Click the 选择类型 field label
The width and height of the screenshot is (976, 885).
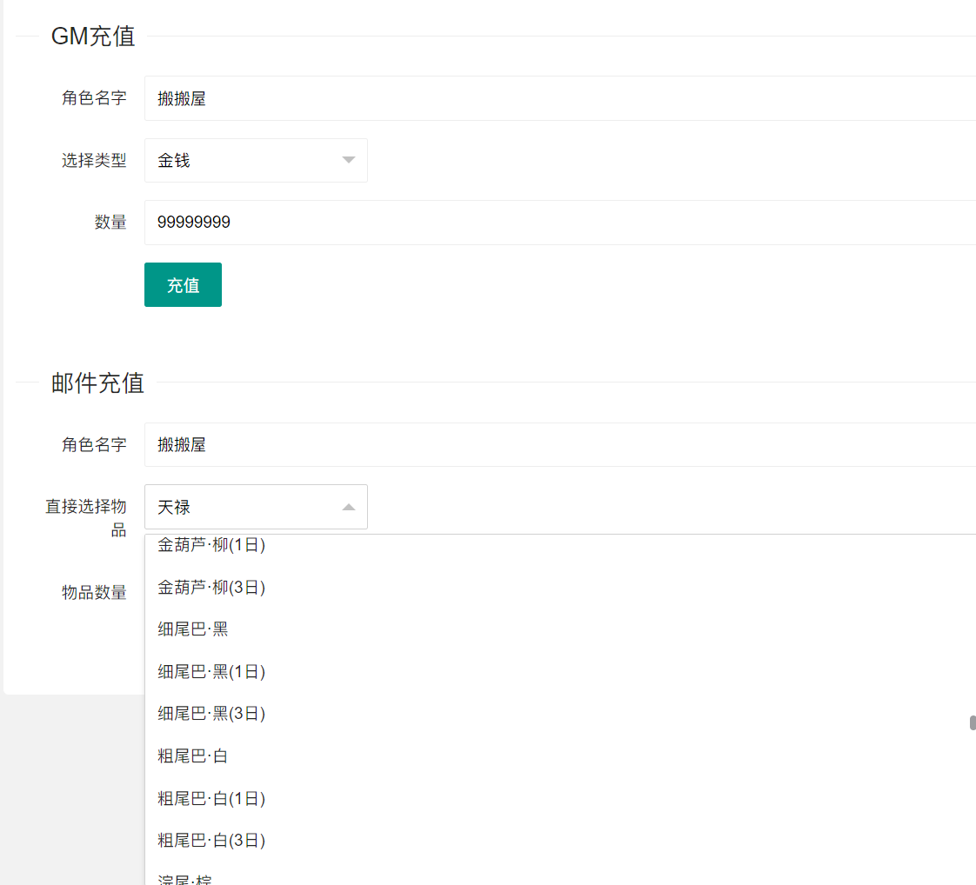point(94,161)
